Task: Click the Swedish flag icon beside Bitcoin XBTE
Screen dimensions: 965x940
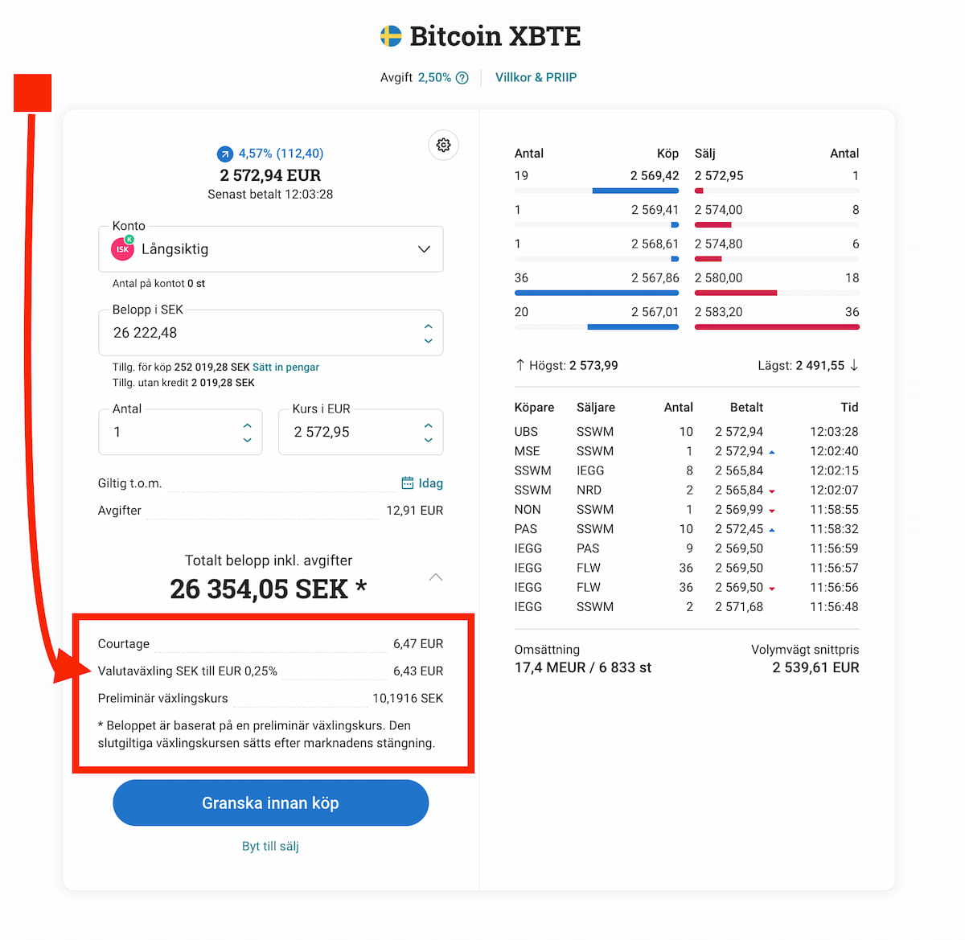Action: (x=391, y=36)
